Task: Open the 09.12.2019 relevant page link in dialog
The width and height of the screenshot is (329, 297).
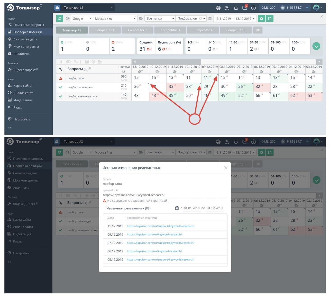Action: (154, 234)
